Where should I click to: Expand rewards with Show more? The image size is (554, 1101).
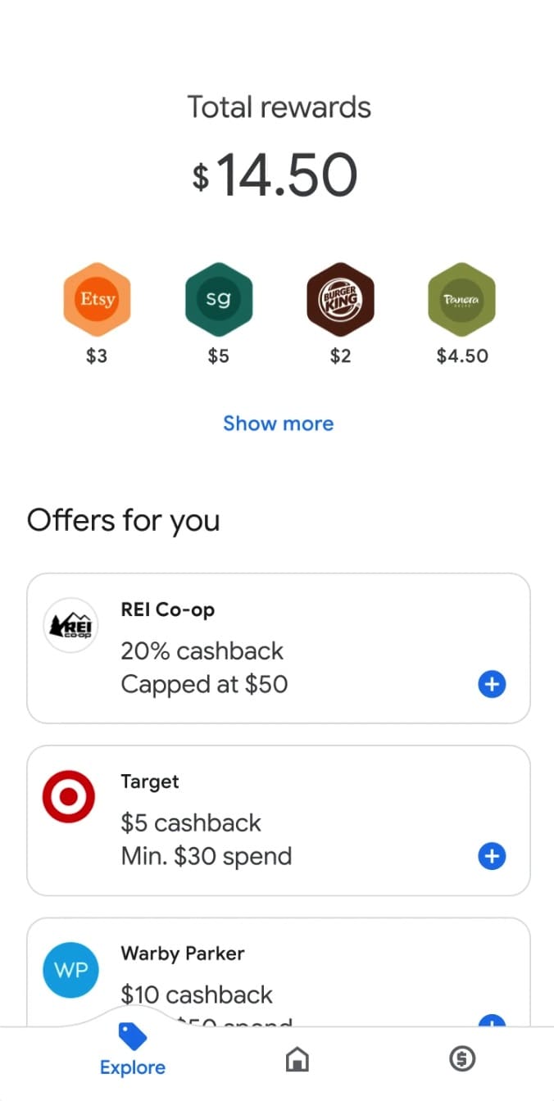click(x=278, y=423)
